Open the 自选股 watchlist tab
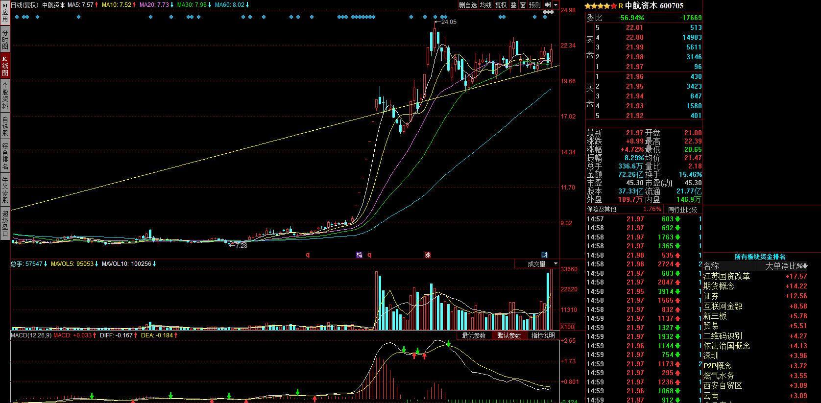The image size is (821, 403). [5, 126]
